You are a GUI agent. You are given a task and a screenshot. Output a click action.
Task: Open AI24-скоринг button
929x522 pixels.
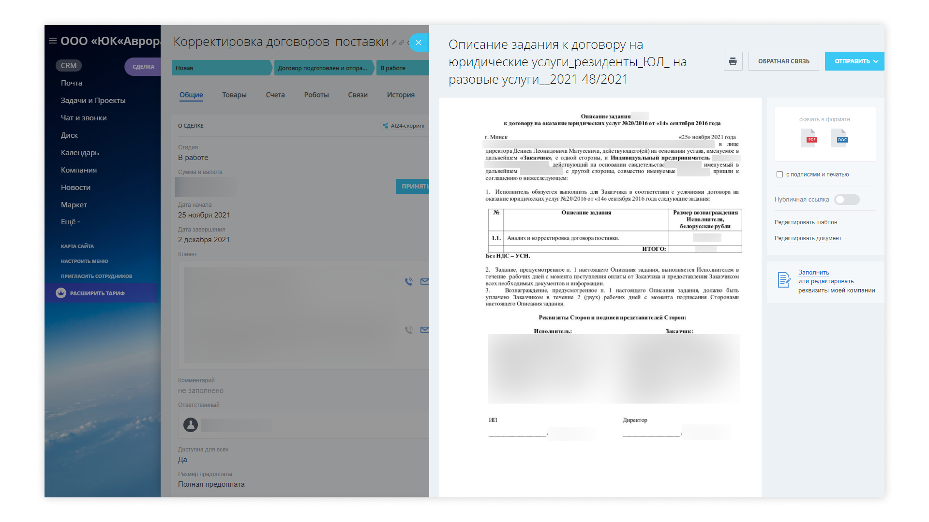[404, 126]
